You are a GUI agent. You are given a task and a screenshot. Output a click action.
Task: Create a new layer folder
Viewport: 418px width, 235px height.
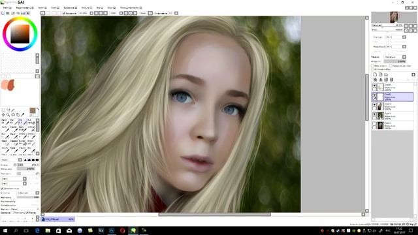tap(386, 74)
